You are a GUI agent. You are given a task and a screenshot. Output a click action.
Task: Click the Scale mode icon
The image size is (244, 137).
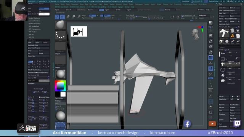point(74,16)
